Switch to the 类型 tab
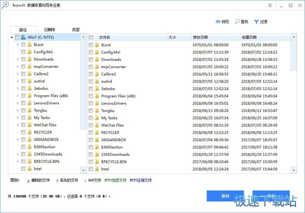The image size is (305, 213). click(x=76, y=30)
